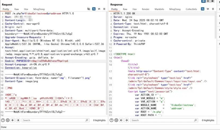Open Response panel hamburger options menu
The height and width of the screenshot is (130, 220).
pos(213,9)
